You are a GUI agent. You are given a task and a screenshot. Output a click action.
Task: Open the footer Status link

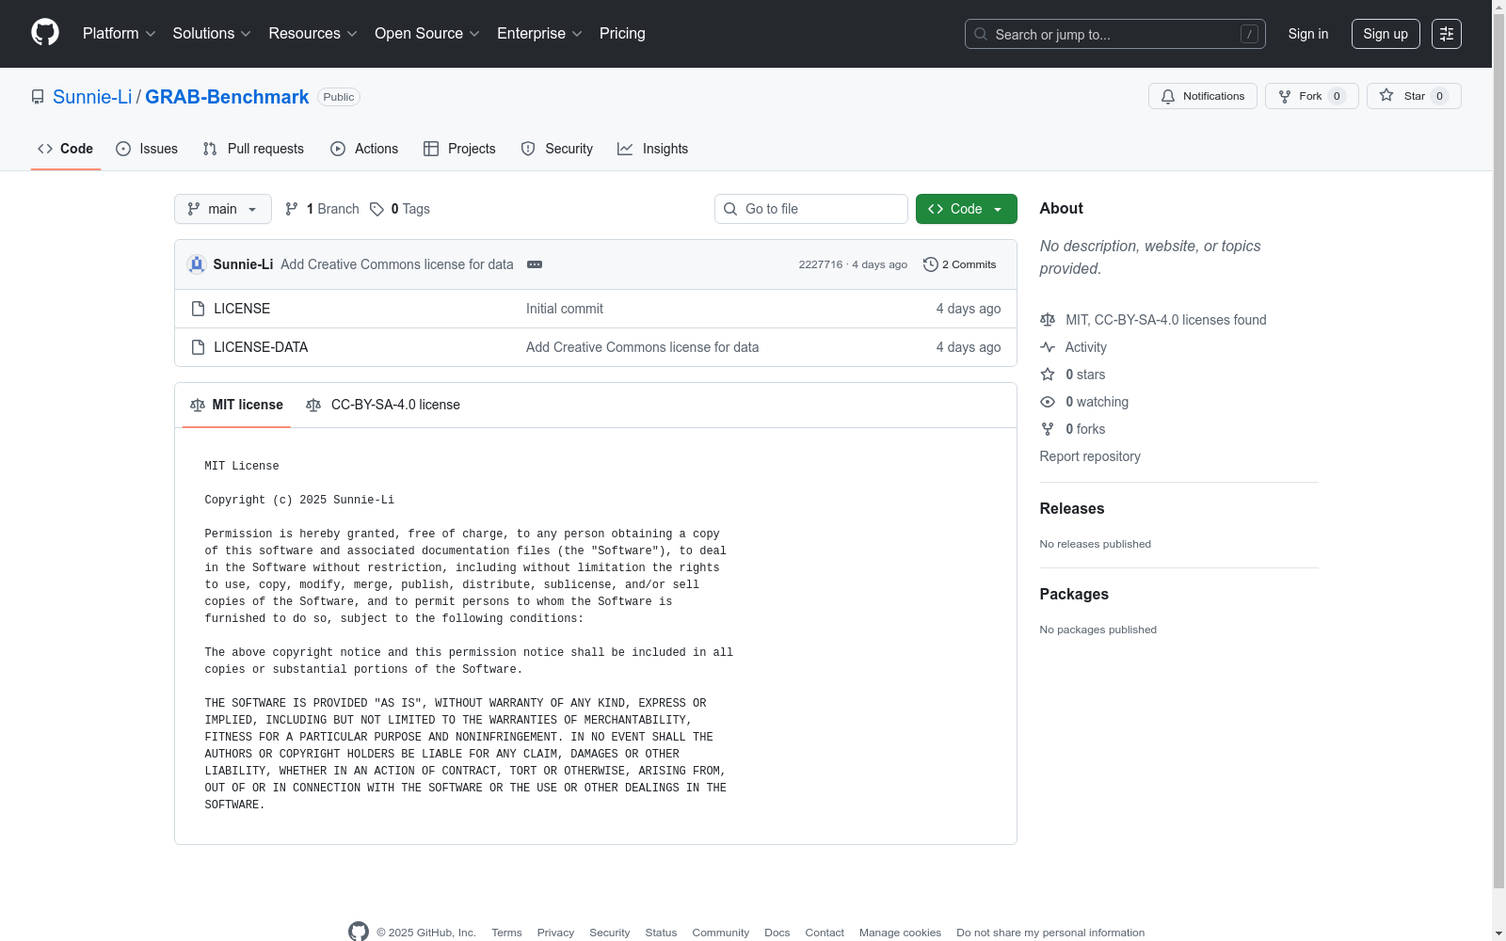point(661,933)
